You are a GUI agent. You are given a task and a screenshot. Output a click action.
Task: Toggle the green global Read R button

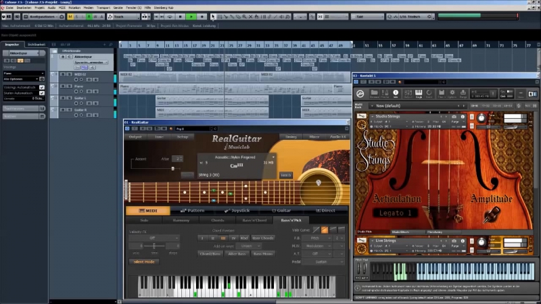click(89, 16)
